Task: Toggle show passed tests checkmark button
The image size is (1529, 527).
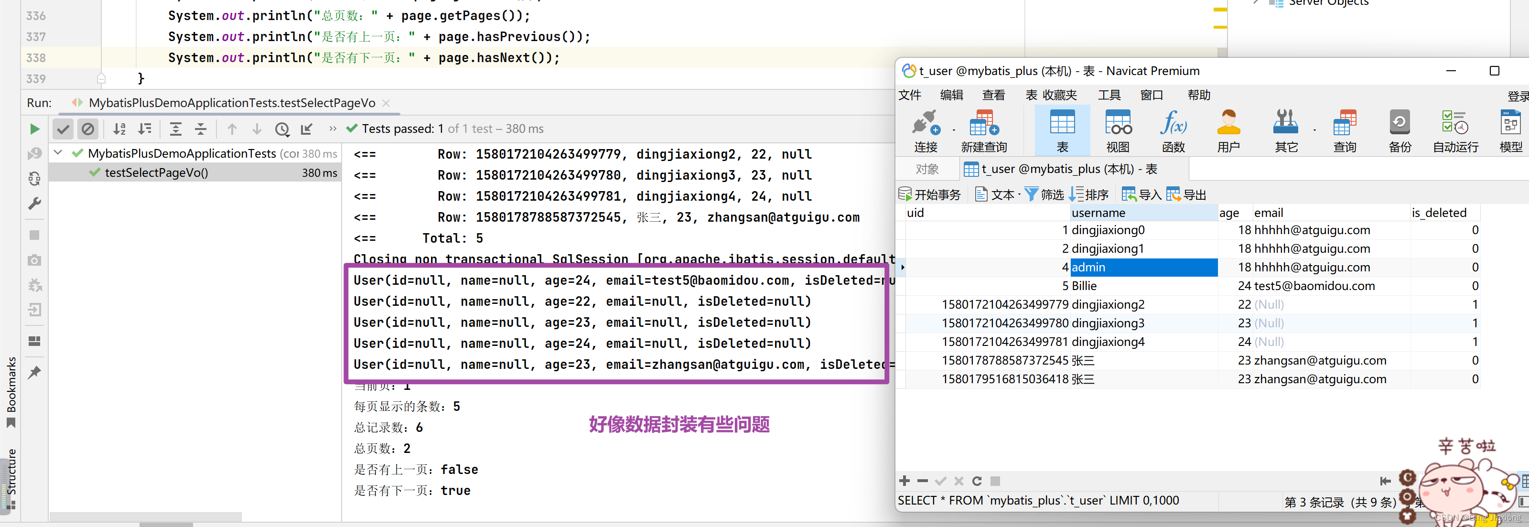Action: 63,129
